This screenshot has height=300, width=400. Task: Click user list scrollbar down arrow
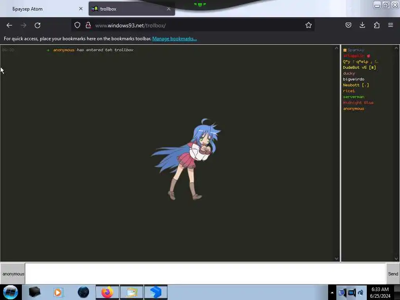tap(396, 259)
